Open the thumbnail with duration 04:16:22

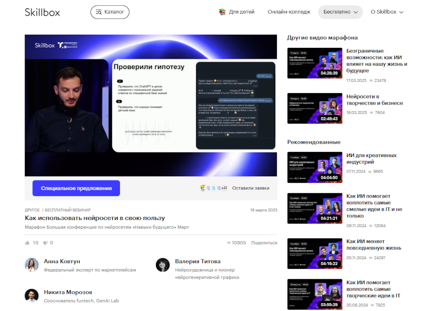(315, 253)
